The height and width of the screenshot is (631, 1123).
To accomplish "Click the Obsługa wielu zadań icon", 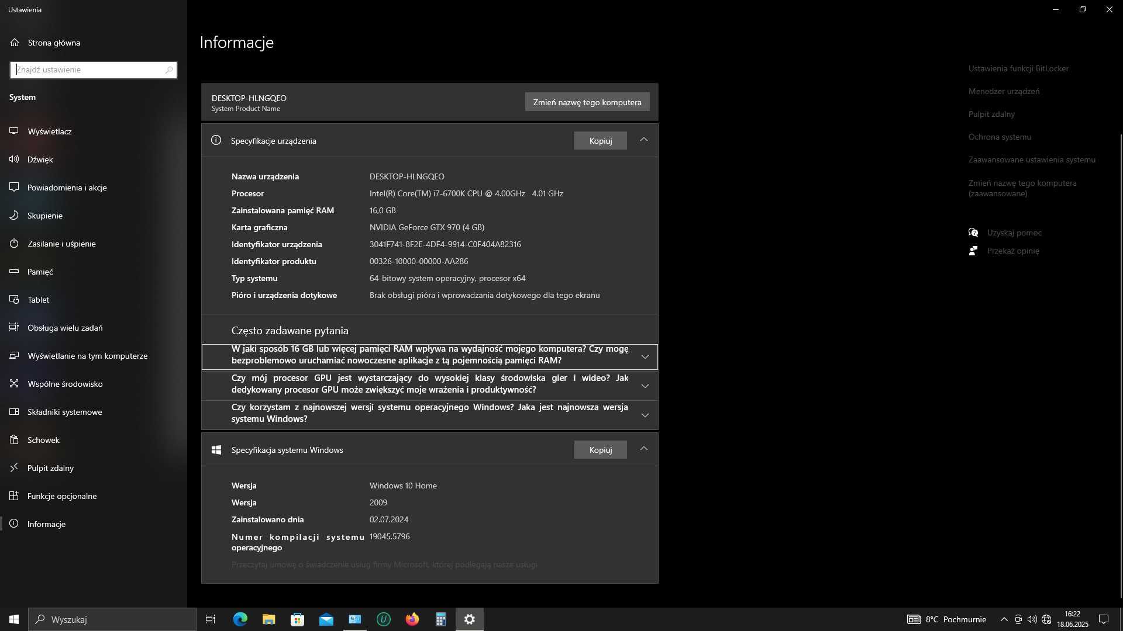I will [14, 328].
